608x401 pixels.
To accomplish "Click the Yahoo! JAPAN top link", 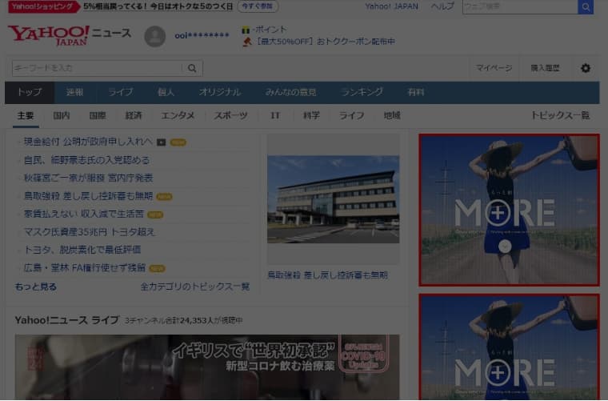I will point(392,6).
